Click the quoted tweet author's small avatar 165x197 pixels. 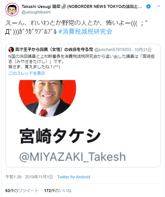[x=11, y=49]
